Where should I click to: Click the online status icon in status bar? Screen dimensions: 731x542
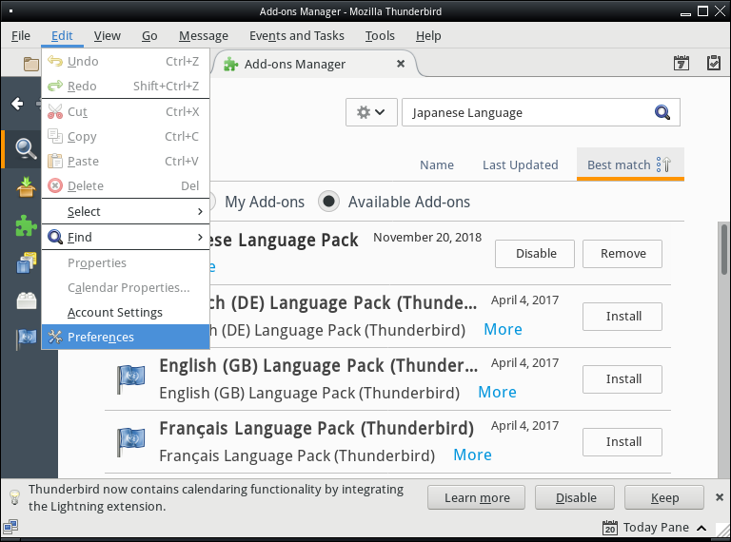[10, 527]
